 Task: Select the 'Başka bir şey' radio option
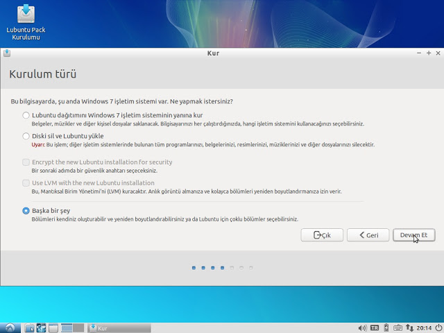26,210
